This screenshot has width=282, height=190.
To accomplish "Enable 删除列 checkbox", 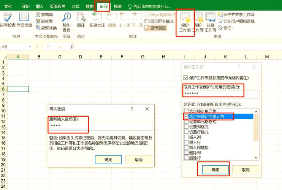I will pyautogui.click(x=186, y=153).
